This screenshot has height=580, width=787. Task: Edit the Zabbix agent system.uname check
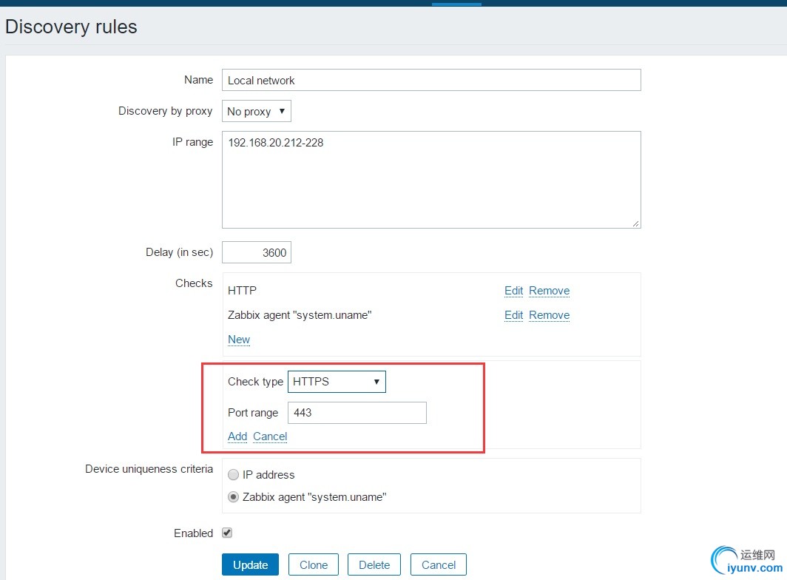click(x=513, y=315)
